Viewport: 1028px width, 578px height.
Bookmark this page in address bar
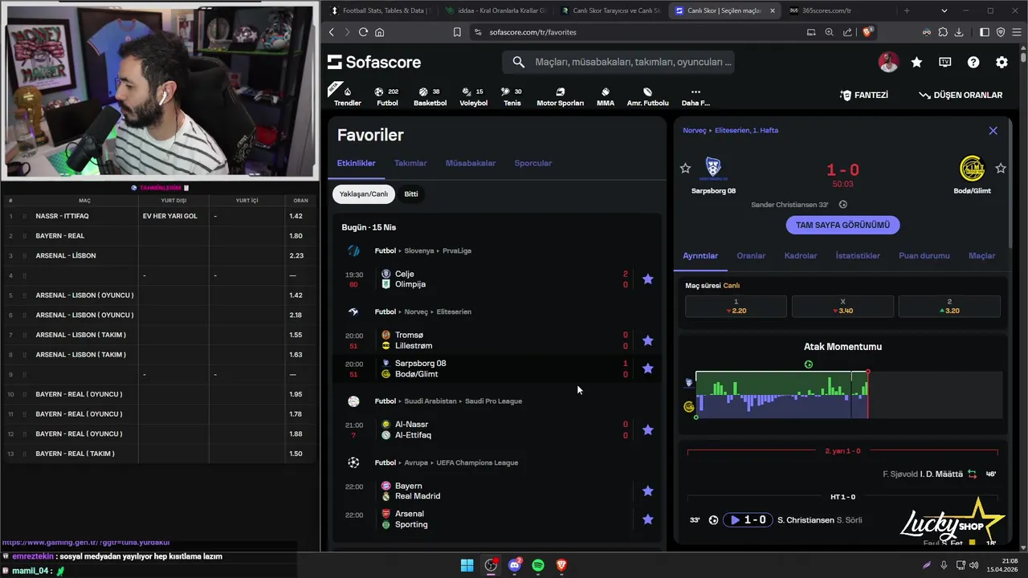pyautogui.click(x=457, y=32)
